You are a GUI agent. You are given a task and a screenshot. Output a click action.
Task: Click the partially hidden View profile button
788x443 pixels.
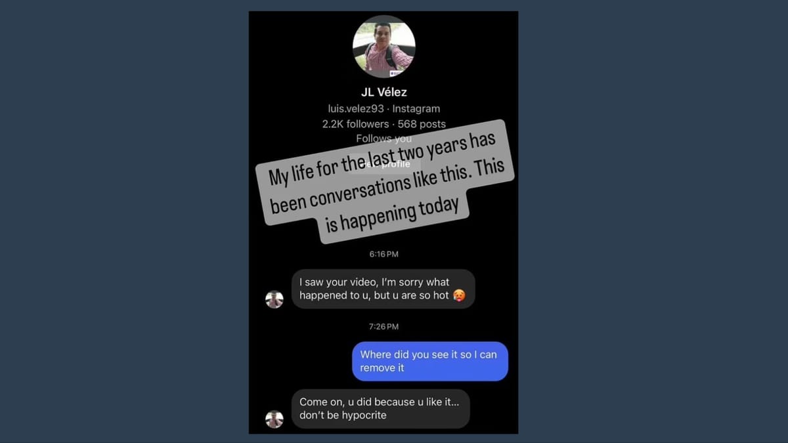384,163
